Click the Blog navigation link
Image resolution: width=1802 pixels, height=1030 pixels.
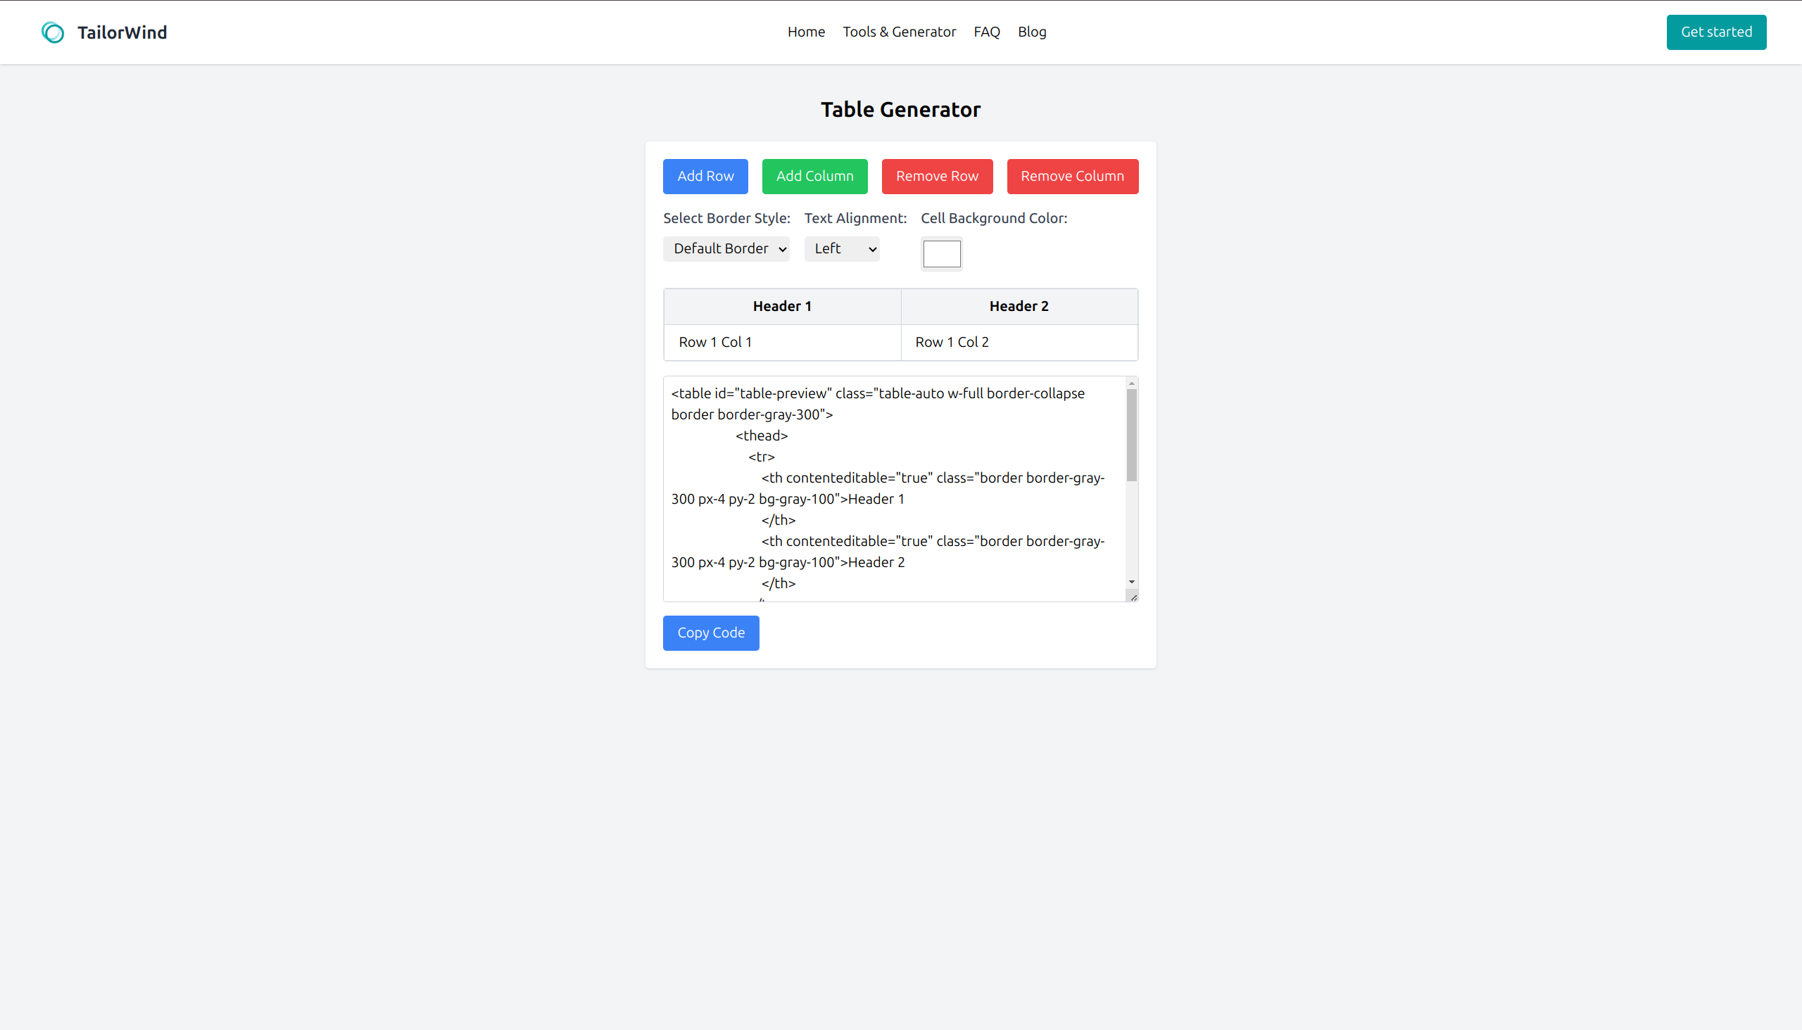tap(1032, 31)
